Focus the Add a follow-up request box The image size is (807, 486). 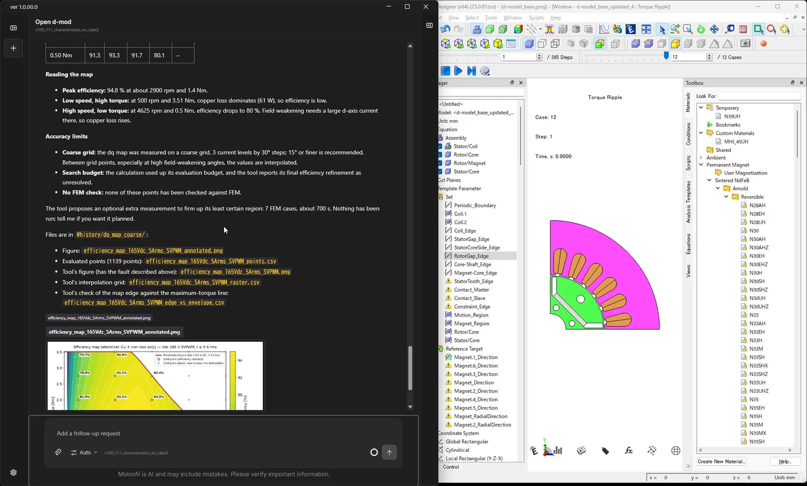tap(224, 433)
